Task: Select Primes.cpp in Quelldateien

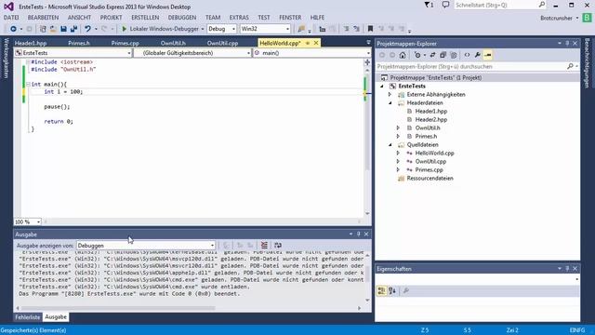Action: [x=429, y=169]
